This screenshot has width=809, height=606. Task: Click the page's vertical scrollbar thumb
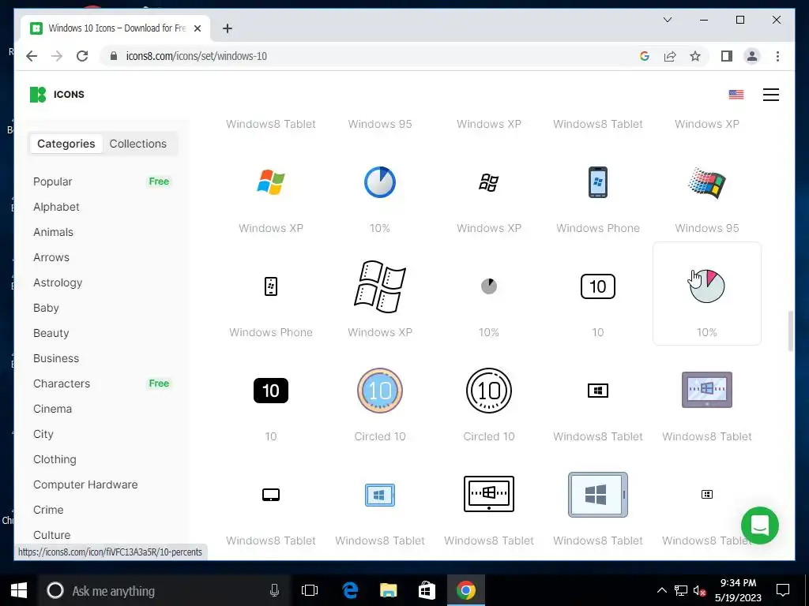[x=790, y=331]
